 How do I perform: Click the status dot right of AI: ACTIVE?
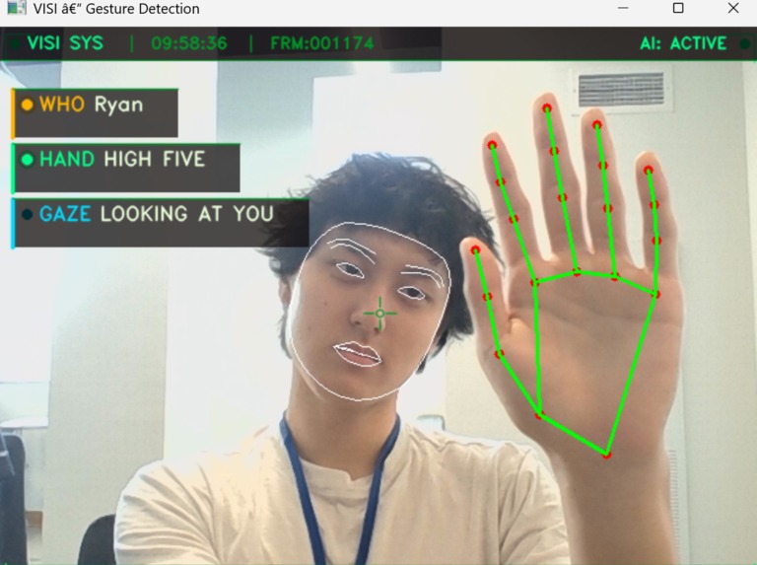point(744,44)
